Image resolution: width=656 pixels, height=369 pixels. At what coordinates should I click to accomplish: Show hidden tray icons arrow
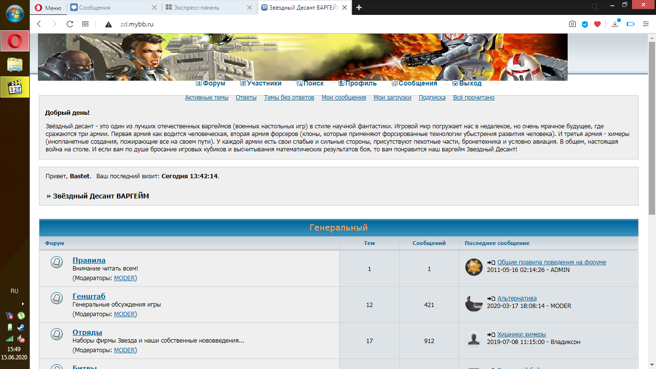point(23,304)
